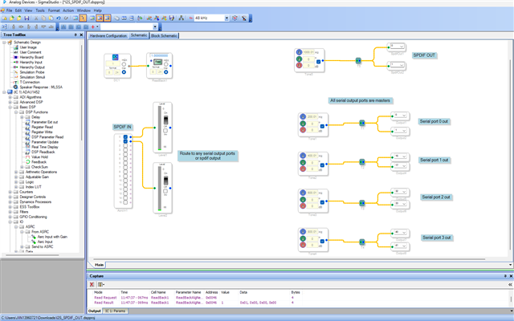Viewport: 514px width, 321px height.
Task: Click the export system files save icon
Action: 171,18
